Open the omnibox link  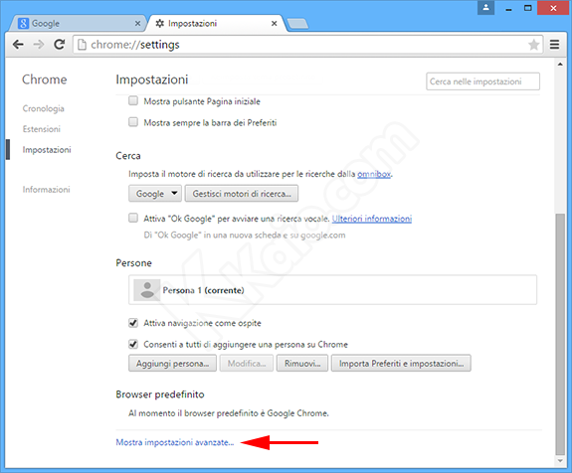(x=374, y=174)
